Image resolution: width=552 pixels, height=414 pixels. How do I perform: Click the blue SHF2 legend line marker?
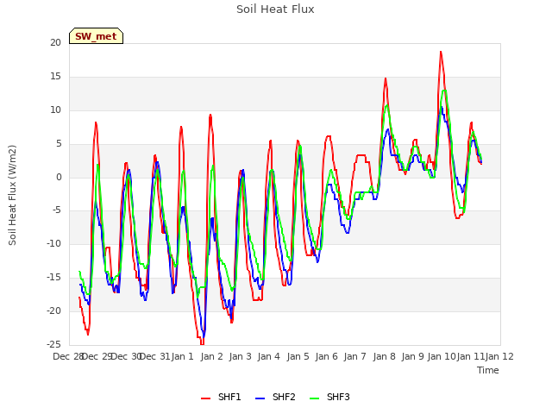pyautogui.click(x=260, y=398)
